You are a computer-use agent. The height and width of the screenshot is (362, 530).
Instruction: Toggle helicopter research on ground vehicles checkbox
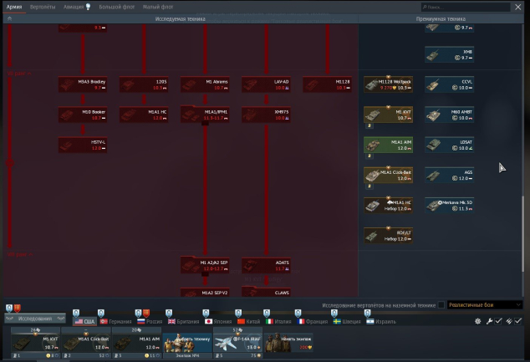[441, 305]
